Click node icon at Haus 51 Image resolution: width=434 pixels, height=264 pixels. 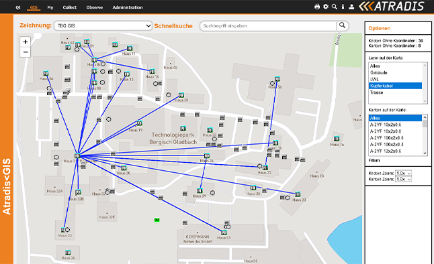click(224, 233)
